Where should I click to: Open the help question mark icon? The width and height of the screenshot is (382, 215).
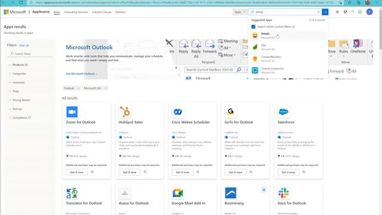[x=353, y=12]
